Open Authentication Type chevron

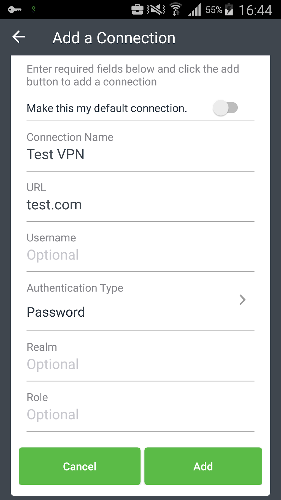coord(242,300)
